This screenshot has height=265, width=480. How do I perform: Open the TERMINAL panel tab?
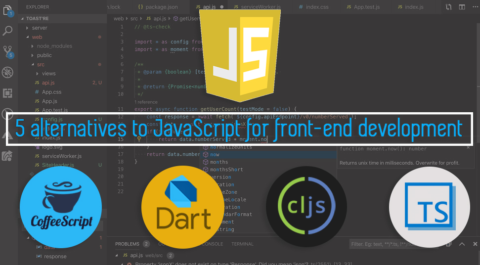click(242, 244)
